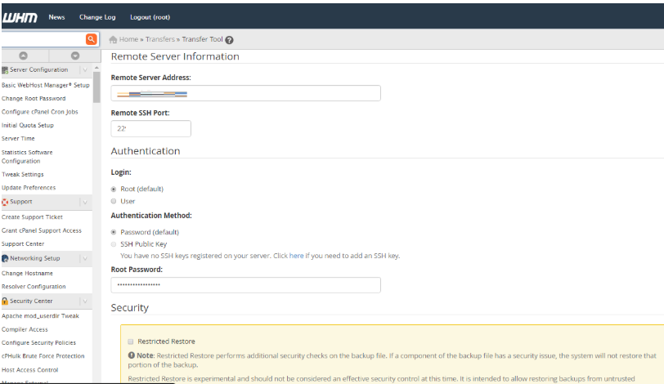Select the User login radio button
Screen dimensions: 664x384
(x=114, y=201)
